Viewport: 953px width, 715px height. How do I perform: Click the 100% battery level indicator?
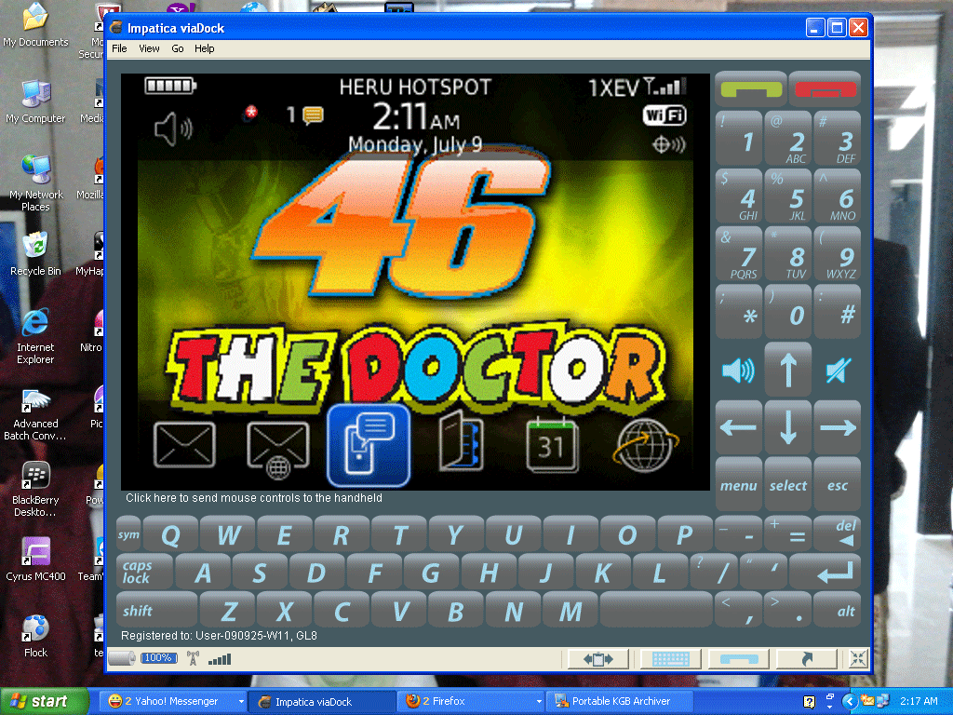click(158, 658)
